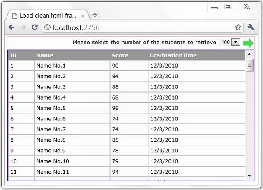This screenshot has height=190, width=263.
Task: Click score 90 in the Name No.1 row
Action: click(129, 66)
